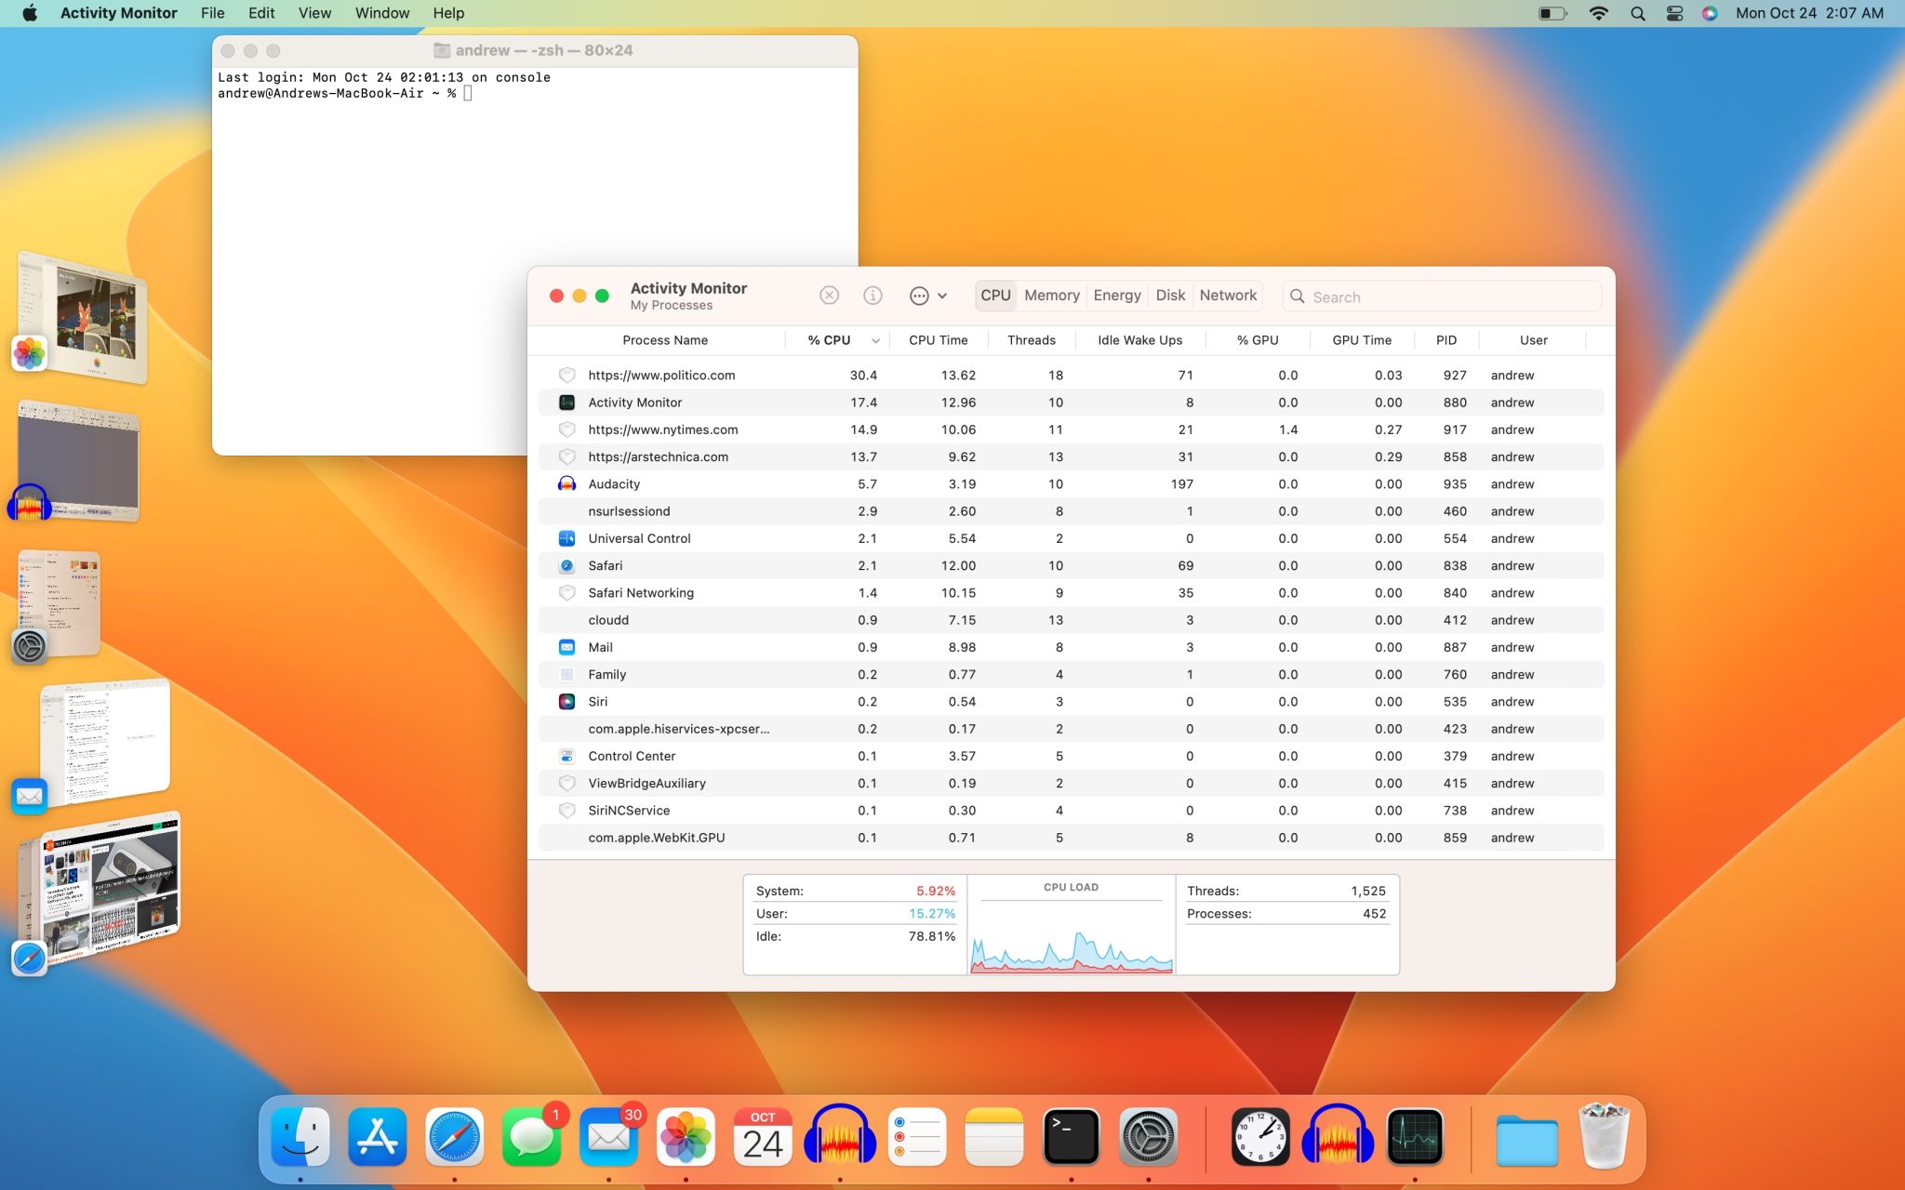
Task: Switch to the Memory tab
Action: pyautogui.click(x=1052, y=295)
